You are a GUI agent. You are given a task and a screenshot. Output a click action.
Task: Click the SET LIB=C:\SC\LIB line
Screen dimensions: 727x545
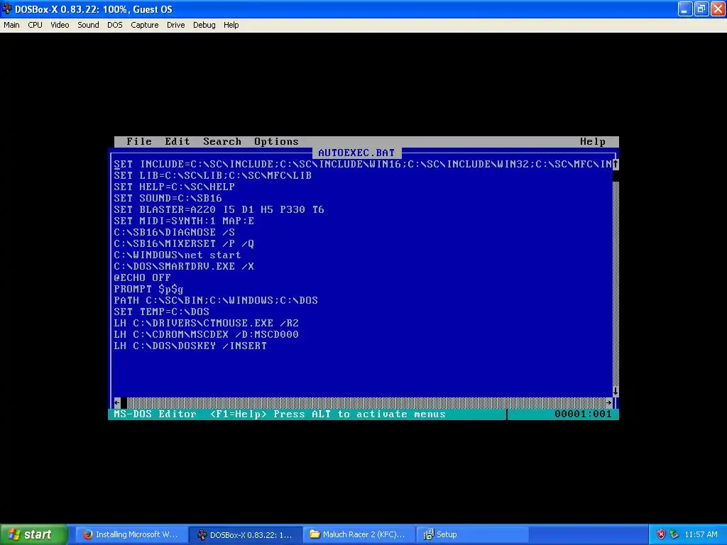213,176
